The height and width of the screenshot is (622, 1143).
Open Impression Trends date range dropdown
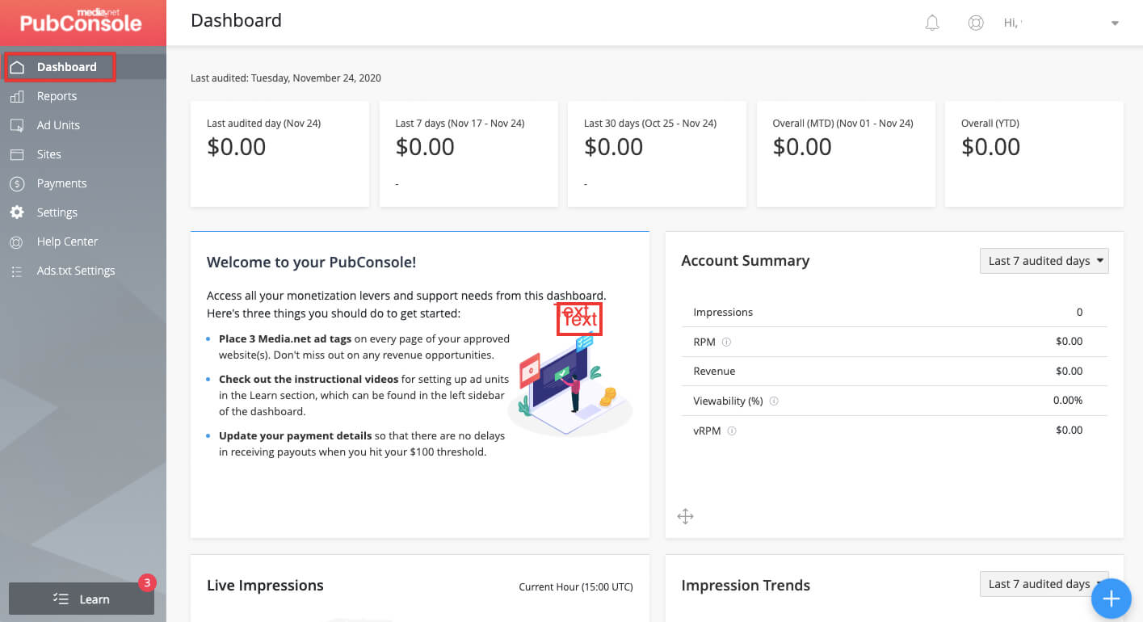1039,584
